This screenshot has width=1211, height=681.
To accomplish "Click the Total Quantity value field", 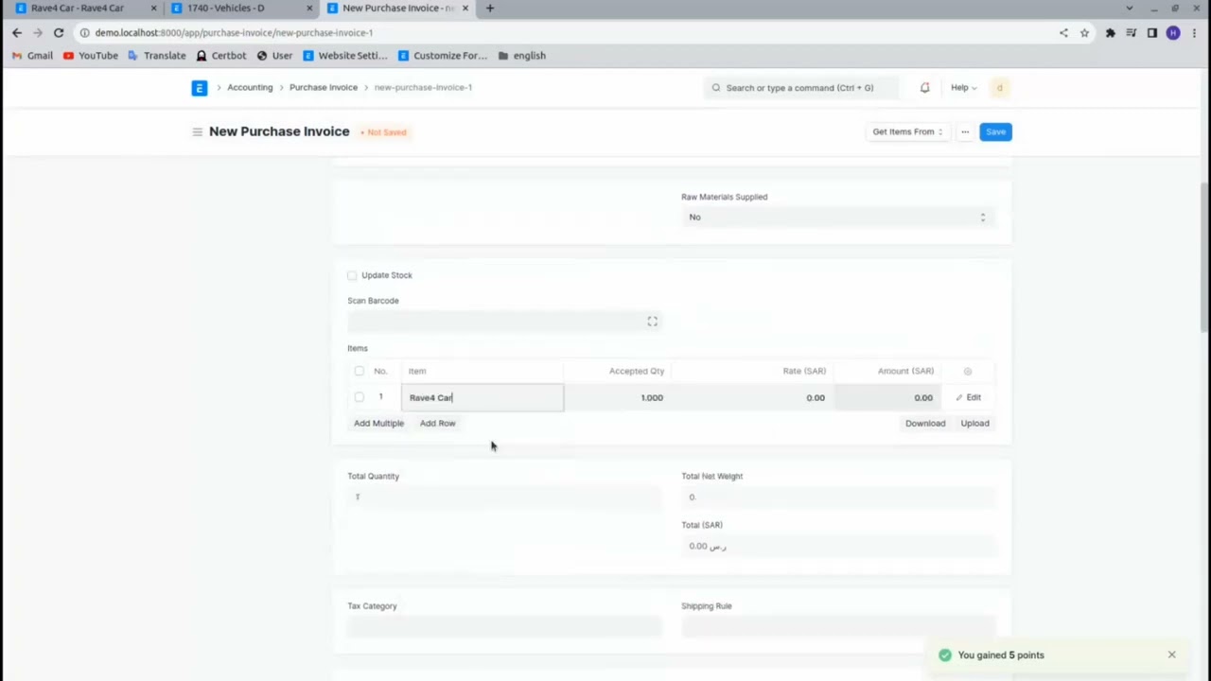I will tap(504, 498).
